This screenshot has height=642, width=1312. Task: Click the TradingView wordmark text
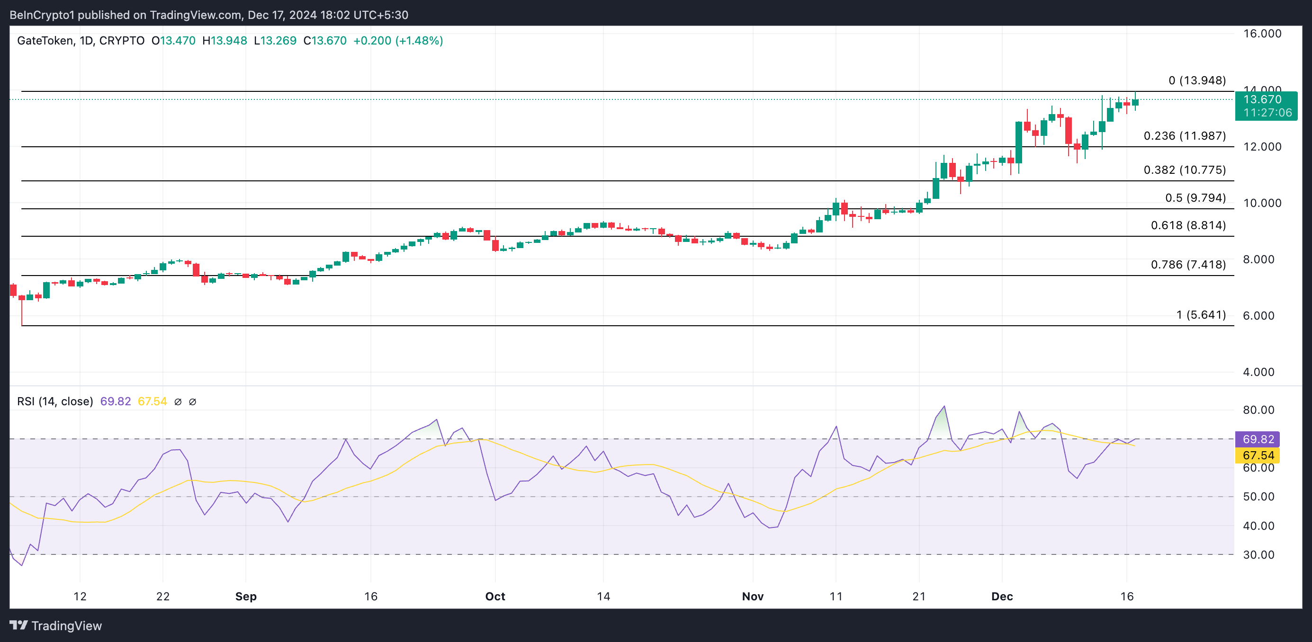tap(67, 626)
